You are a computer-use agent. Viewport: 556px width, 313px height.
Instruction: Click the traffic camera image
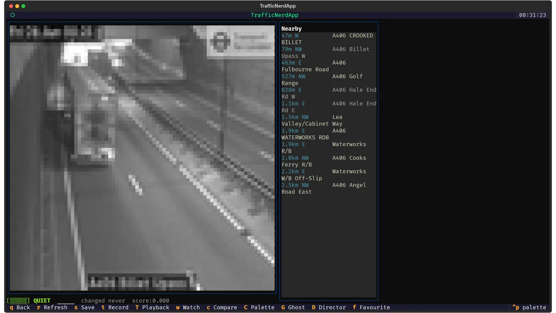(x=142, y=158)
